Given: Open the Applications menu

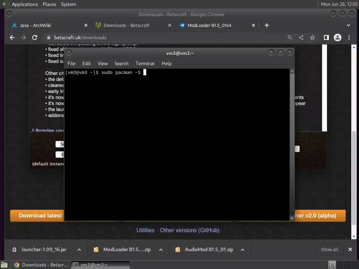Looking at the screenshot, I should [x=25, y=4].
